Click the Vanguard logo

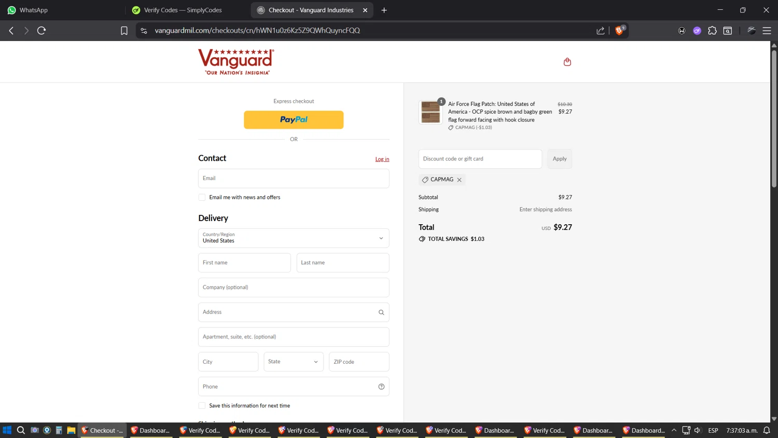(236, 62)
